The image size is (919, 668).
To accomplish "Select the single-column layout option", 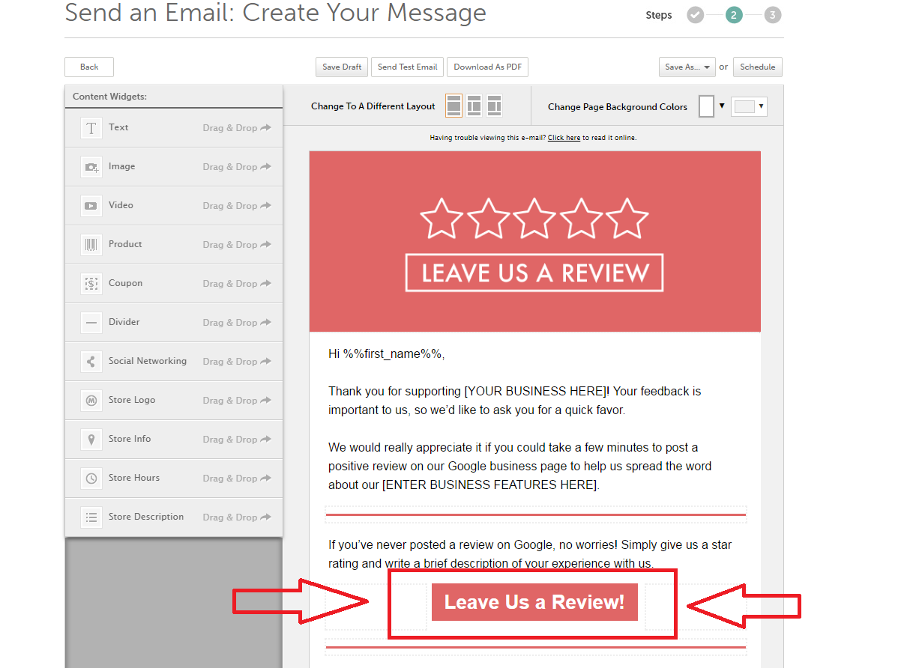I will [454, 106].
